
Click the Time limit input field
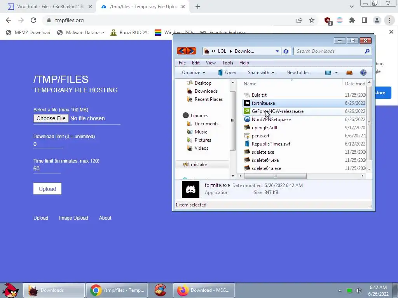47,168
